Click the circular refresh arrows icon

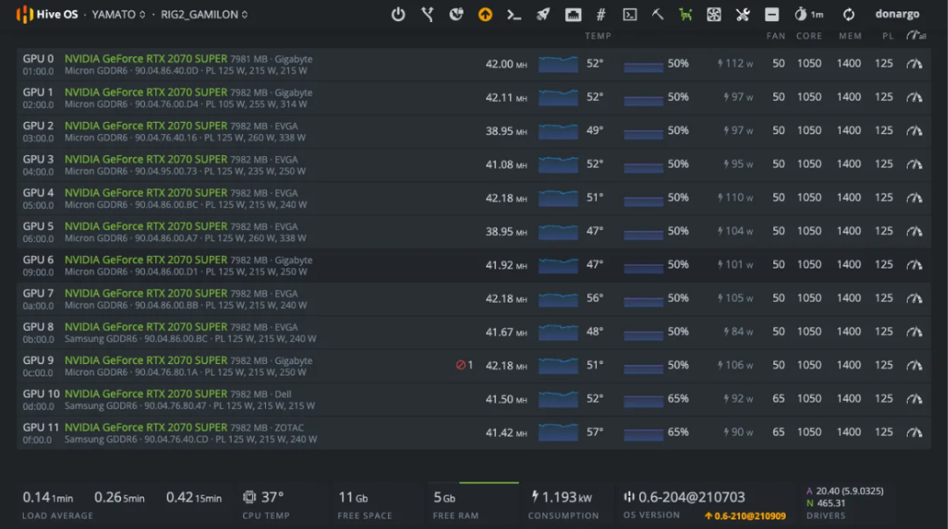pos(849,14)
